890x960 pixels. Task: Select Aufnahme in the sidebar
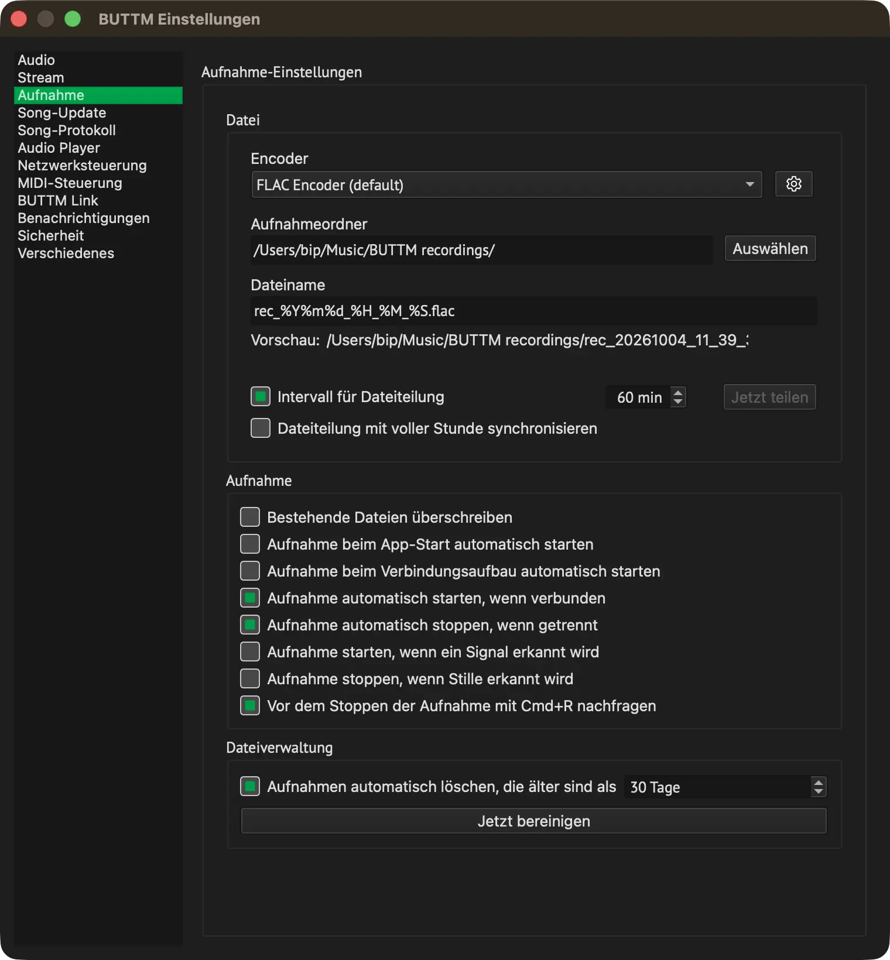[x=98, y=95]
